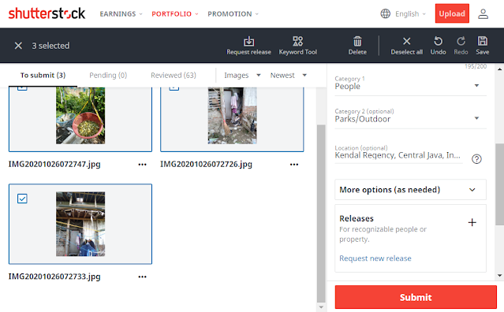504x312 pixels.
Task: Switch to the Pending (0) tab
Action: (108, 75)
